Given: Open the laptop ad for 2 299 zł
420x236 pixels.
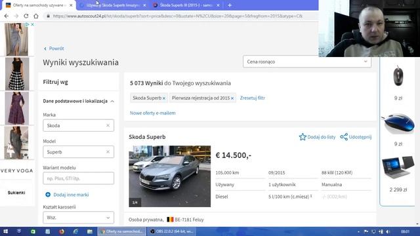Looking at the screenshot, I should pyautogui.click(x=398, y=167).
